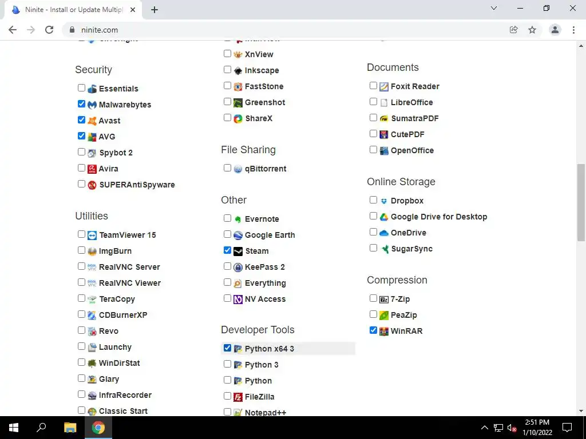
Task: Click the Google Drive triangle icon
Action: click(384, 217)
